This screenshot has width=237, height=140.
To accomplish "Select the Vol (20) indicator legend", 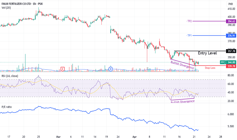I will tap(6, 8).
